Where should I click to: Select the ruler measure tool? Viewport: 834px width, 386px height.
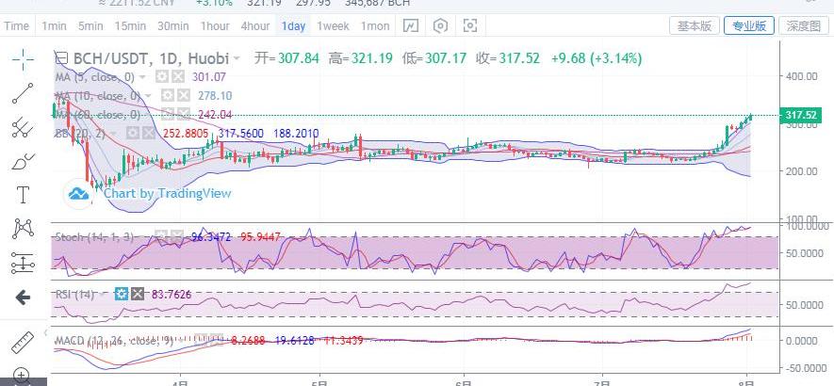point(23,343)
